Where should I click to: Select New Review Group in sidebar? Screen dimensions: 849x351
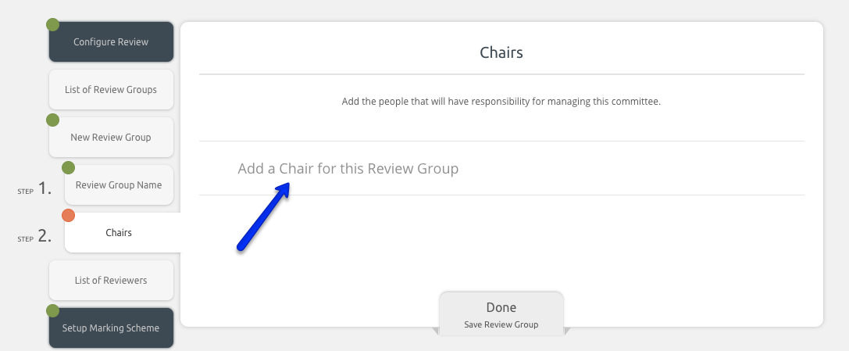[x=111, y=137]
